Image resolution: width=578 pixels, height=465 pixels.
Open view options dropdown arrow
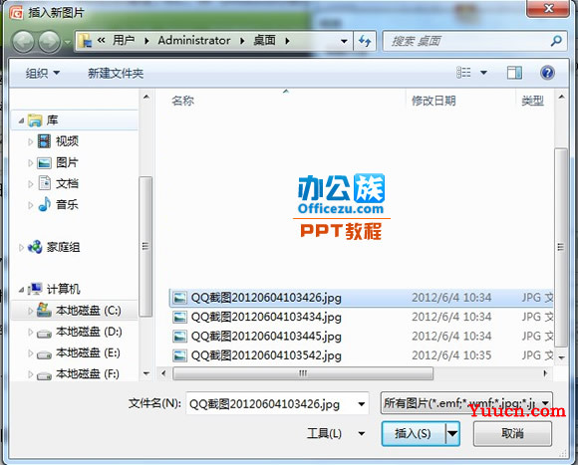pyautogui.click(x=483, y=73)
